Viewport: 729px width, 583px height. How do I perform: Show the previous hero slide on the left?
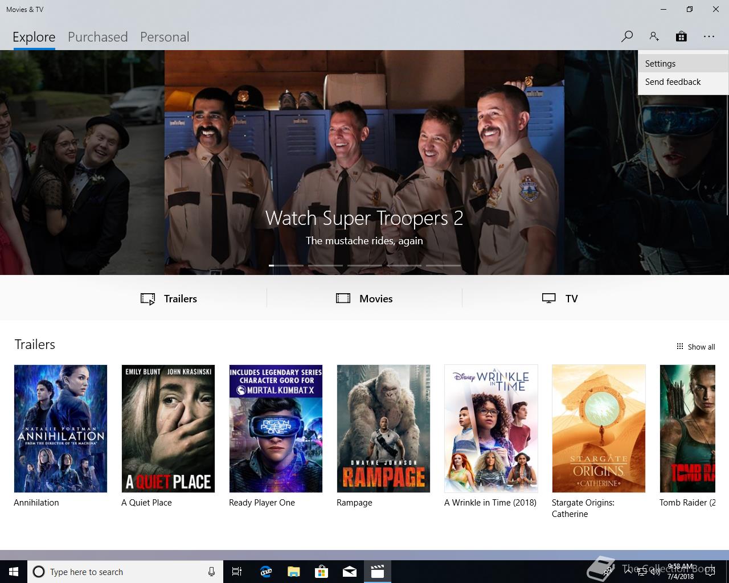(x=82, y=162)
